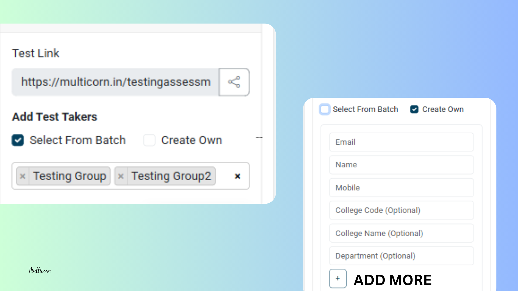Check Create Own in left panel
This screenshot has width=518, height=291.
click(149, 140)
